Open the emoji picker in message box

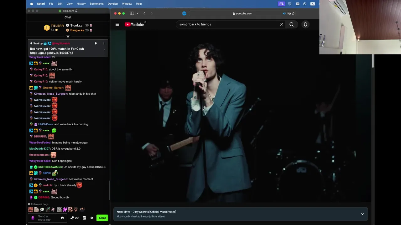[62, 218]
